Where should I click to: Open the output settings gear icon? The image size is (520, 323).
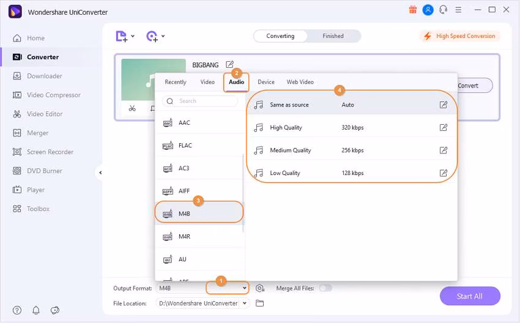260,288
